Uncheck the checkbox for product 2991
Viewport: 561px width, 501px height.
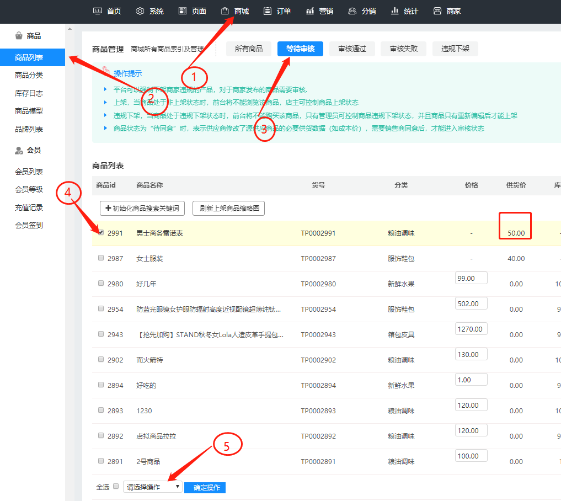coord(101,232)
